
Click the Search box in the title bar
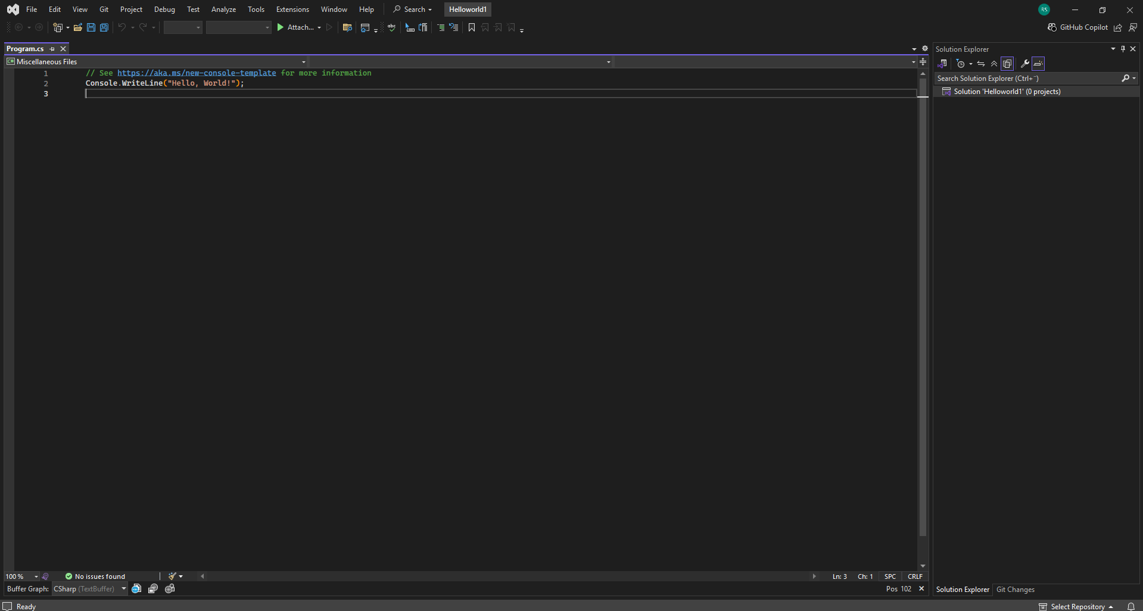click(412, 10)
